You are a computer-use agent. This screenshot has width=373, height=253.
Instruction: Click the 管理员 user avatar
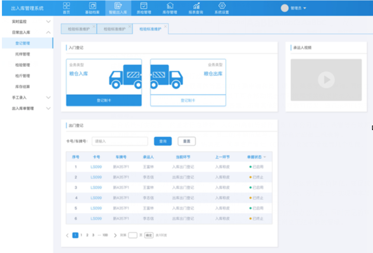[284, 8]
